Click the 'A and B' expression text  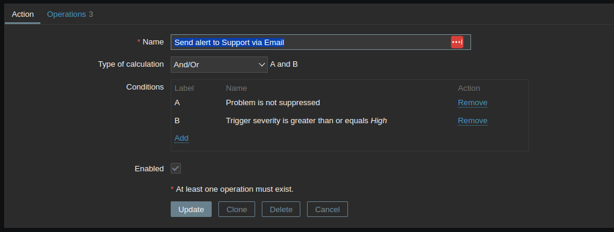(x=284, y=64)
